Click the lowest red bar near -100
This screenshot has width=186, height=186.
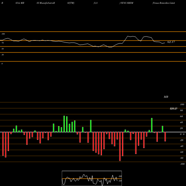click(x=120, y=147)
